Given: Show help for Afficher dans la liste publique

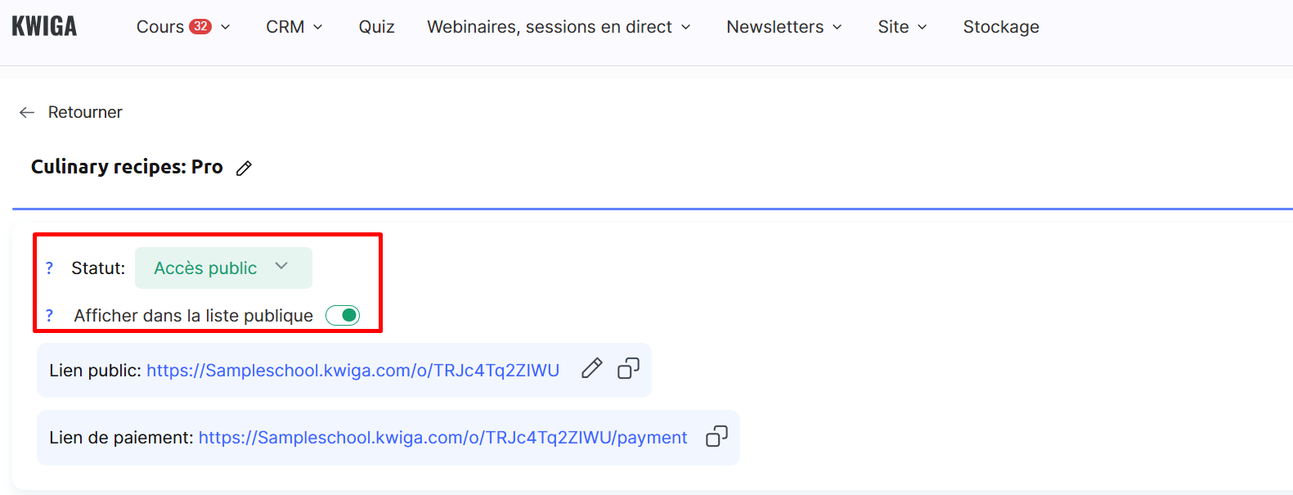Looking at the screenshot, I should pyautogui.click(x=49, y=316).
